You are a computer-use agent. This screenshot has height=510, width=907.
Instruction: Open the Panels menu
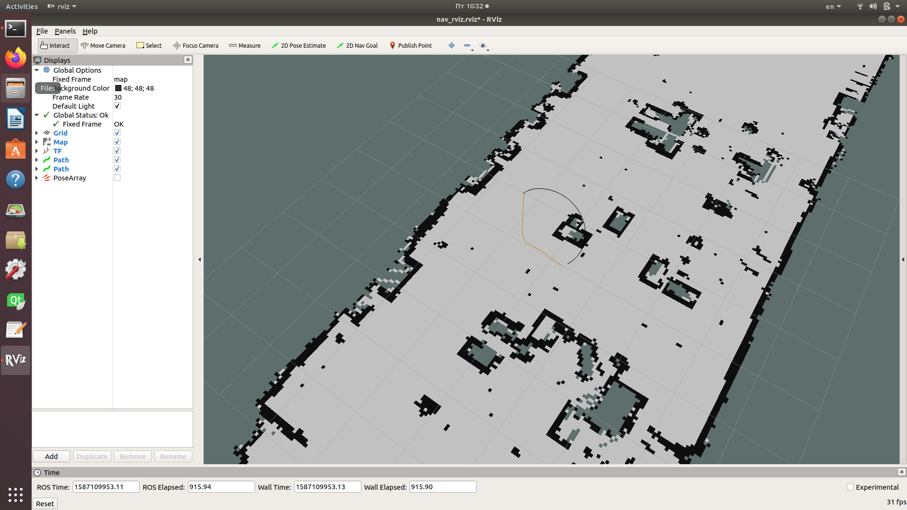tap(65, 31)
